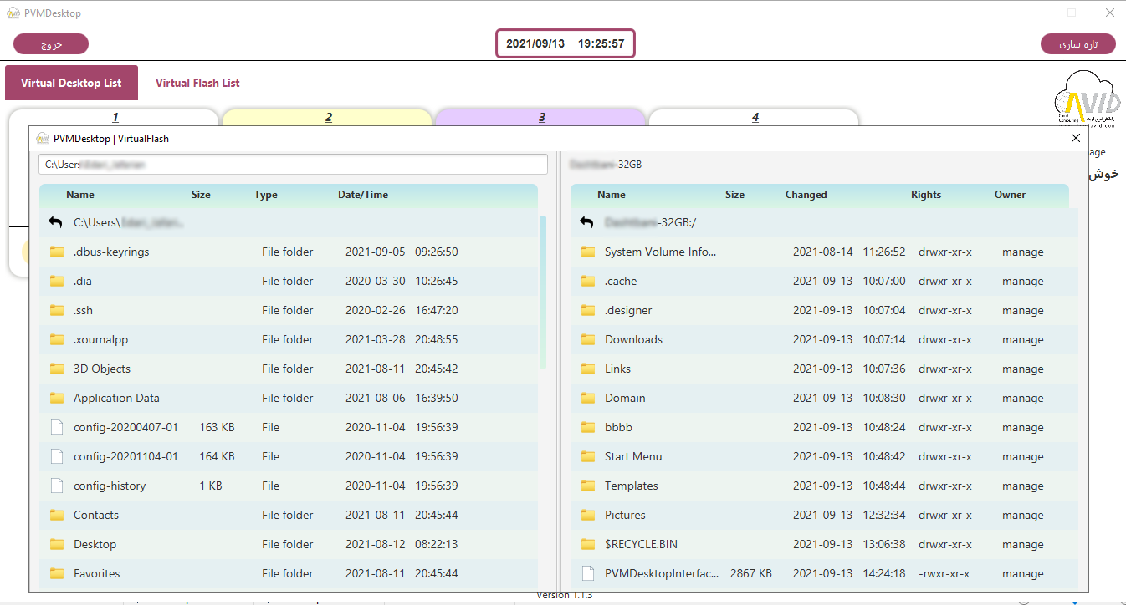Select the .designer folder icon
This screenshot has width=1126, height=605.
click(x=588, y=310)
